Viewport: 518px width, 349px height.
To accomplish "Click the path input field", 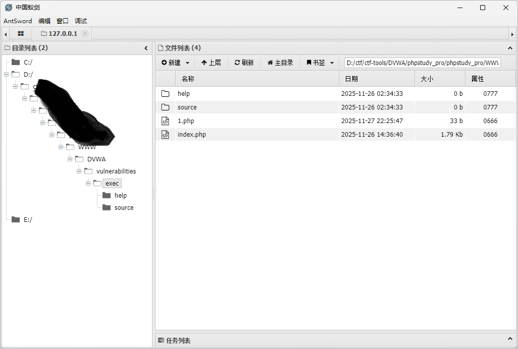I will 422,63.
